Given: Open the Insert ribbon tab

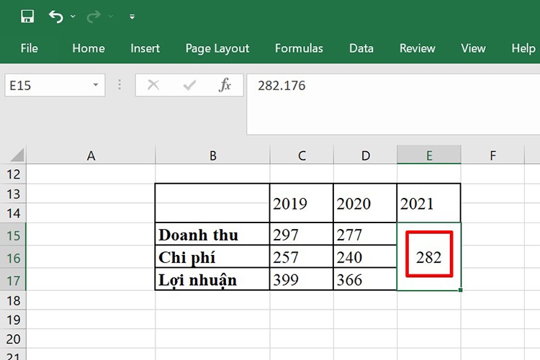Looking at the screenshot, I should 145,48.
